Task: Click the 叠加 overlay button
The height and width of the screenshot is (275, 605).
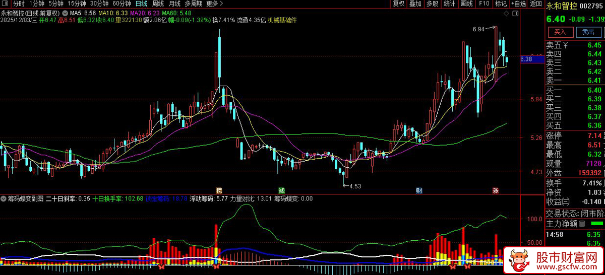Action: click(415, 4)
